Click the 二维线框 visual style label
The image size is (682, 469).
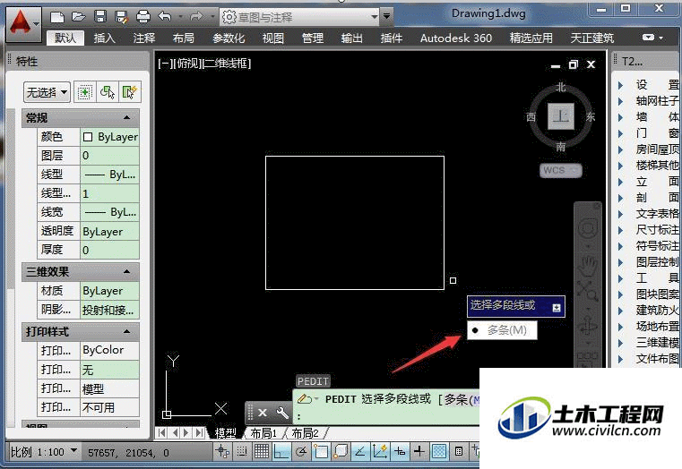[x=227, y=64]
